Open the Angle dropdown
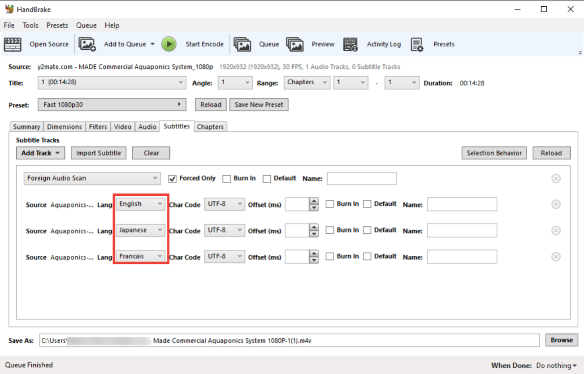This screenshot has height=374, width=584. 235,83
